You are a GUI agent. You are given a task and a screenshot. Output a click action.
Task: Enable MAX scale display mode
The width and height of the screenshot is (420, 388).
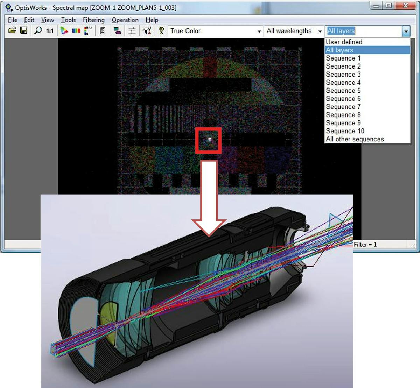pos(87,31)
